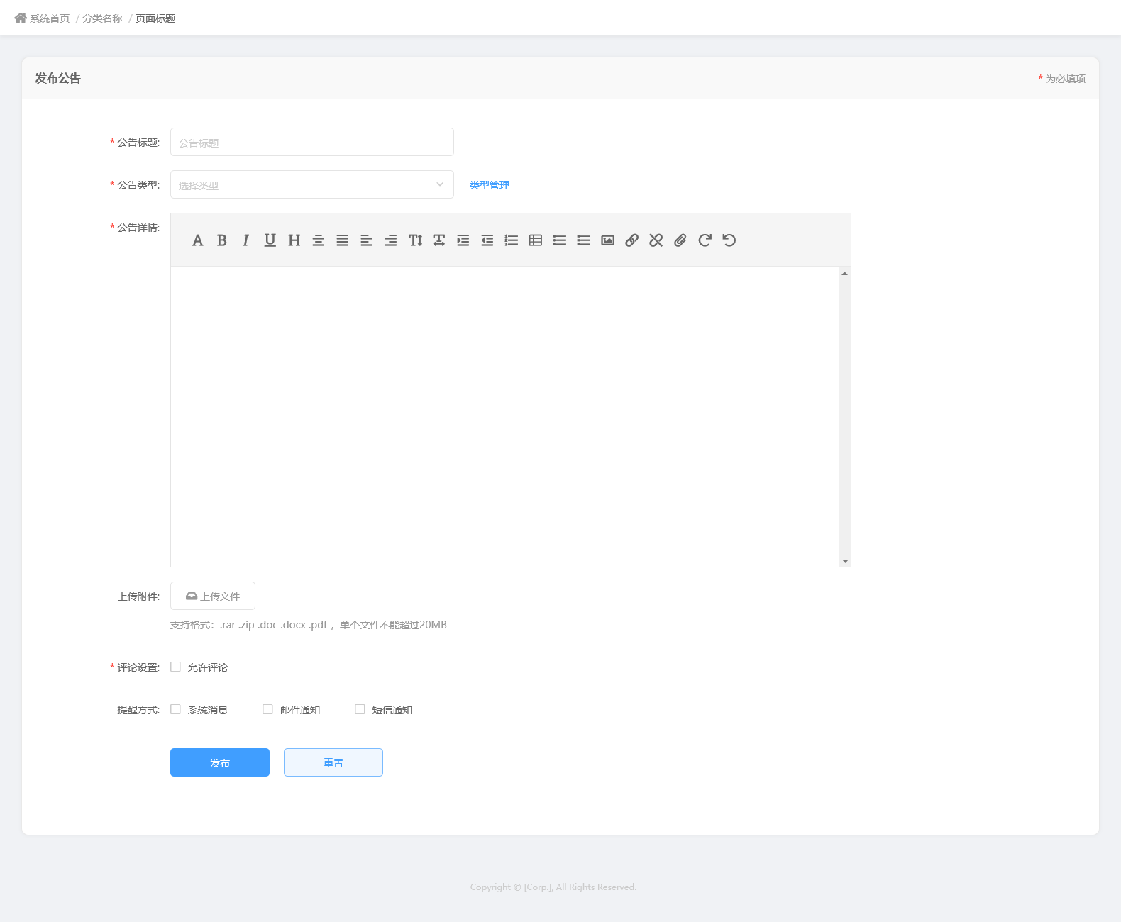Screen dimensions: 1121x922
Task: Center-align the announcement text
Action: pos(319,240)
